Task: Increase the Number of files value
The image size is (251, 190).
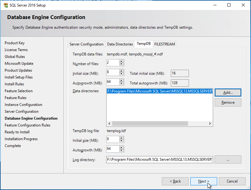Action: pos(121,61)
